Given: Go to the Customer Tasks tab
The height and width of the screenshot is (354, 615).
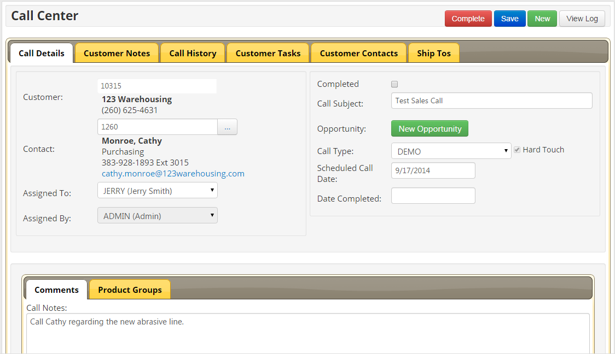Looking at the screenshot, I should [x=268, y=53].
